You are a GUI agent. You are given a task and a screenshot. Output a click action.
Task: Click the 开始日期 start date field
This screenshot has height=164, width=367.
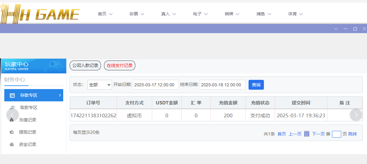point(156,85)
